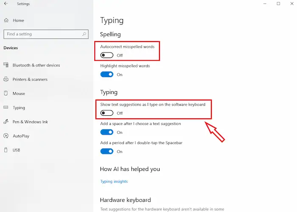Click the USB icon in sidebar
This screenshot has height=212, width=297.
click(6, 150)
